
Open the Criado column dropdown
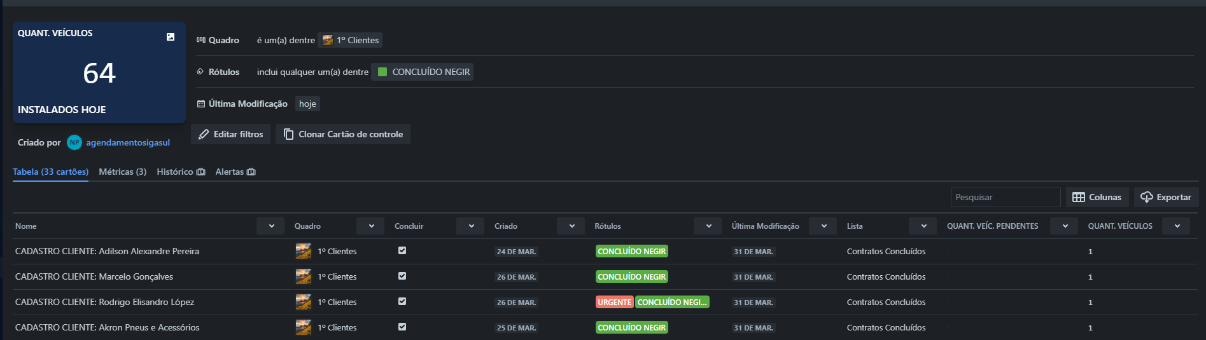(571, 226)
